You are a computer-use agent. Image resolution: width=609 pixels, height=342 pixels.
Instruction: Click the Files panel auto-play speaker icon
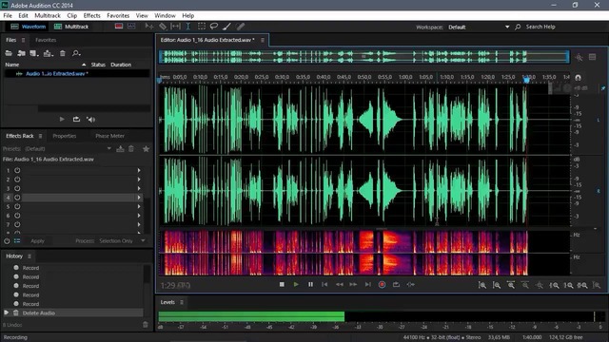coord(91,120)
